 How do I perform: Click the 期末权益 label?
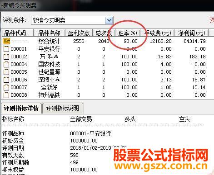[x=13, y=170]
